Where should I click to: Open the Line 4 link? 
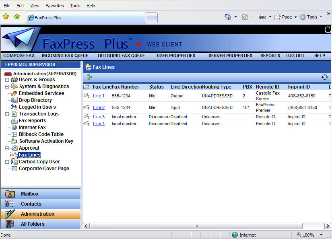click(99, 124)
